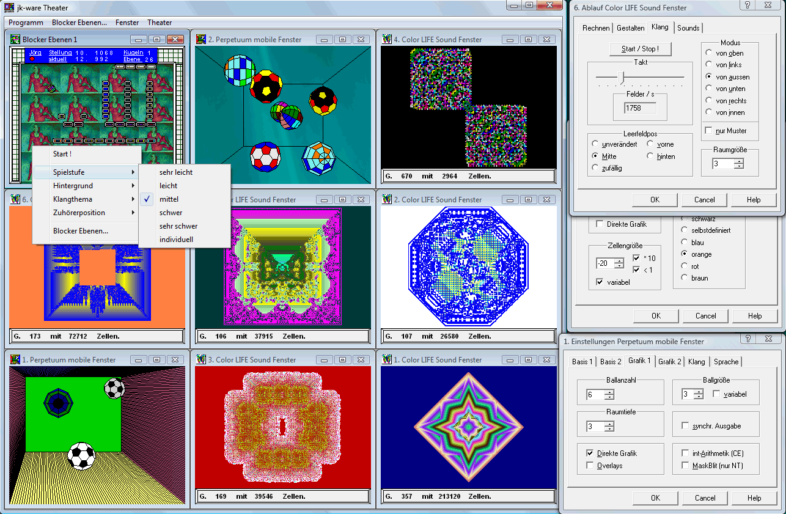Minimize the 4. Color LIFE Sound Fenster window
The height and width of the screenshot is (514, 786).
pos(510,39)
